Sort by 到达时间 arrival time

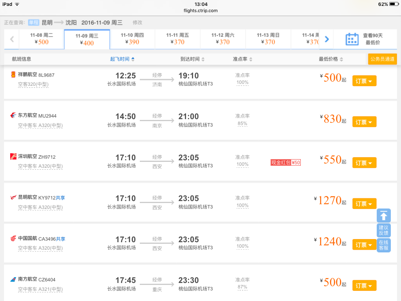click(x=192, y=59)
